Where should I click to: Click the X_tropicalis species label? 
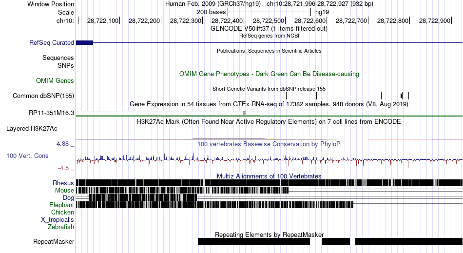tap(58, 220)
